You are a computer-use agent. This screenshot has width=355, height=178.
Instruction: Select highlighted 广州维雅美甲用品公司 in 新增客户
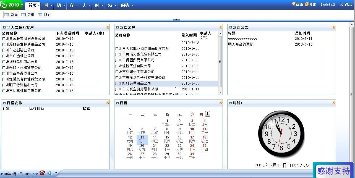166,83
